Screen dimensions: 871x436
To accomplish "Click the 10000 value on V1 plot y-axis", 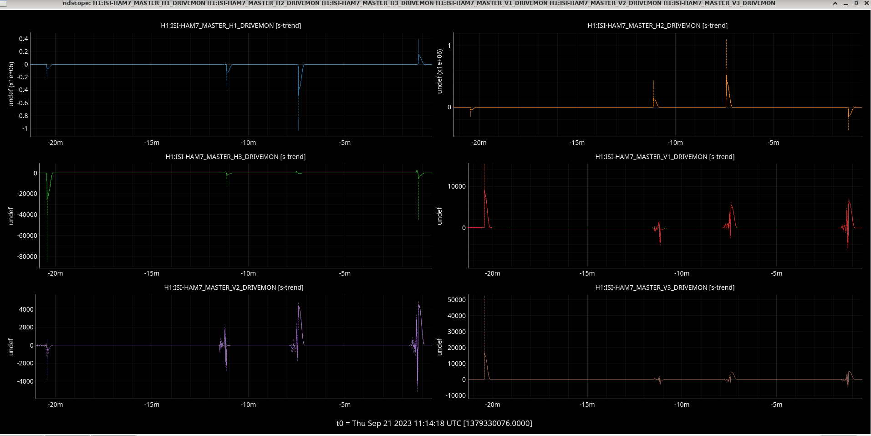I will point(457,186).
